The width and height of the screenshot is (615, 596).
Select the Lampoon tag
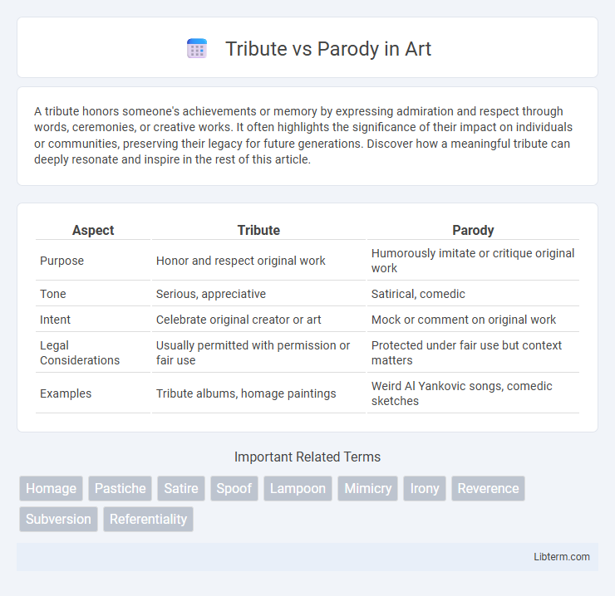pyautogui.click(x=298, y=488)
